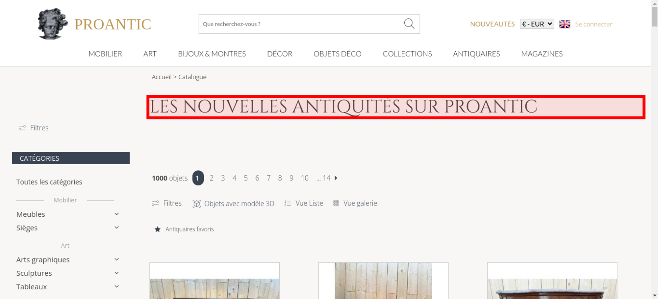Switch to Vue Liste using the list icon

pyautogui.click(x=288, y=204)
